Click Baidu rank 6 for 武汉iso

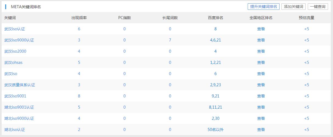pos(216,74)
